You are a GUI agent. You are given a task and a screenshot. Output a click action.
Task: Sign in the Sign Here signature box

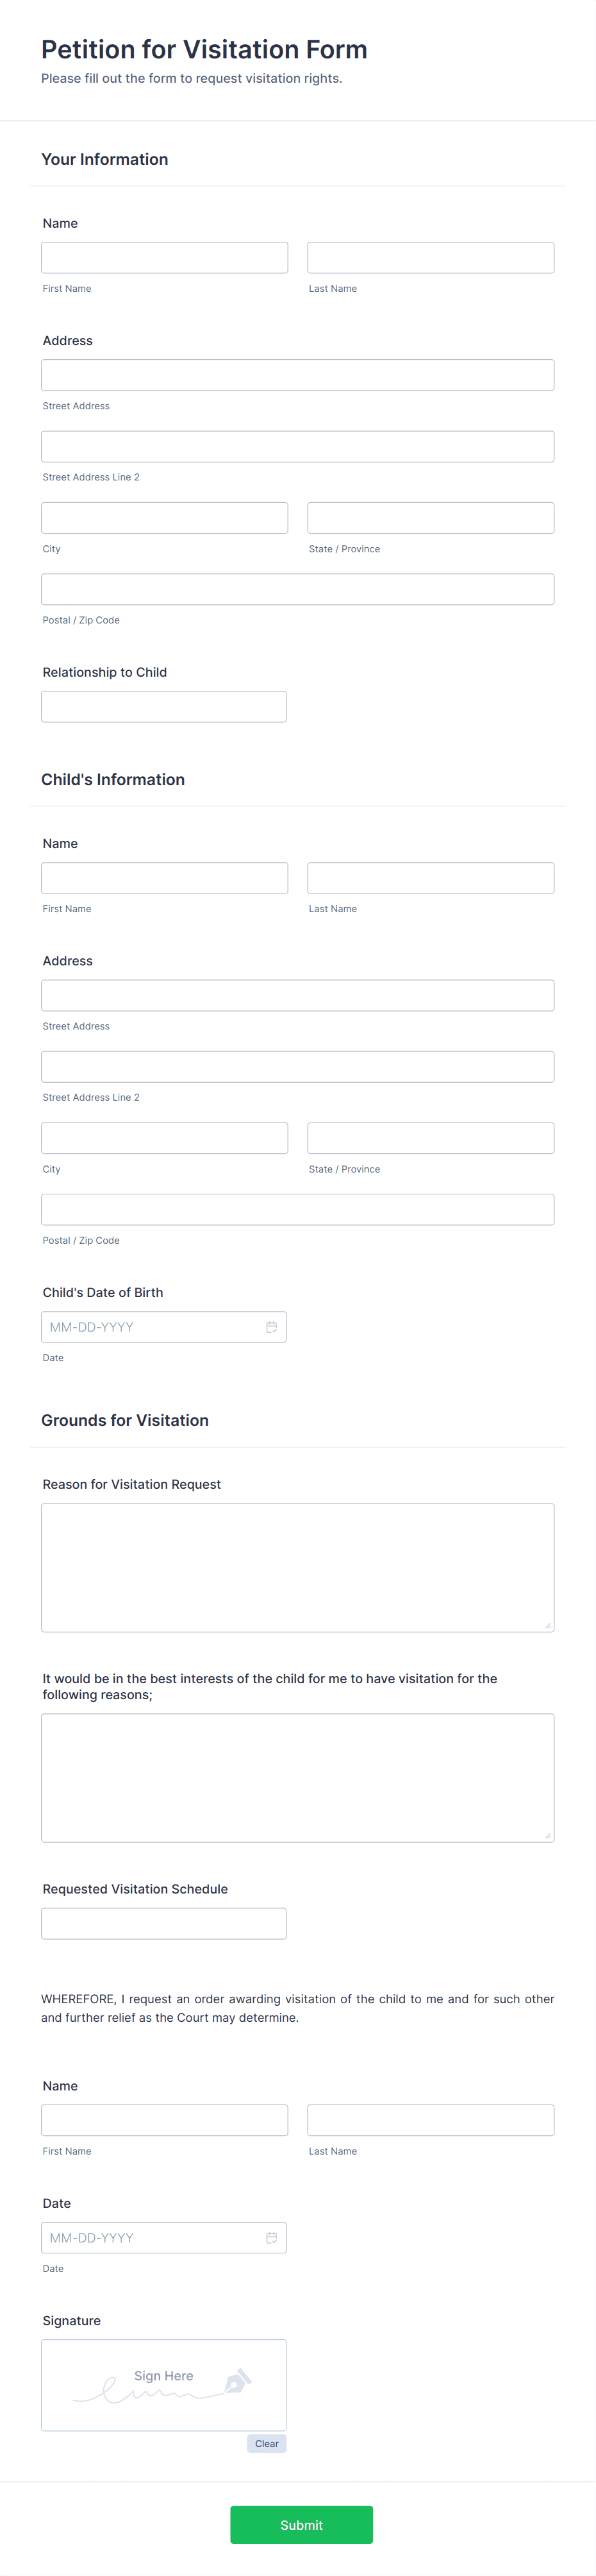pyautogui.click(x=163, y=2384)
